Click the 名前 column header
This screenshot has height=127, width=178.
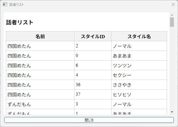pos(40,36)
